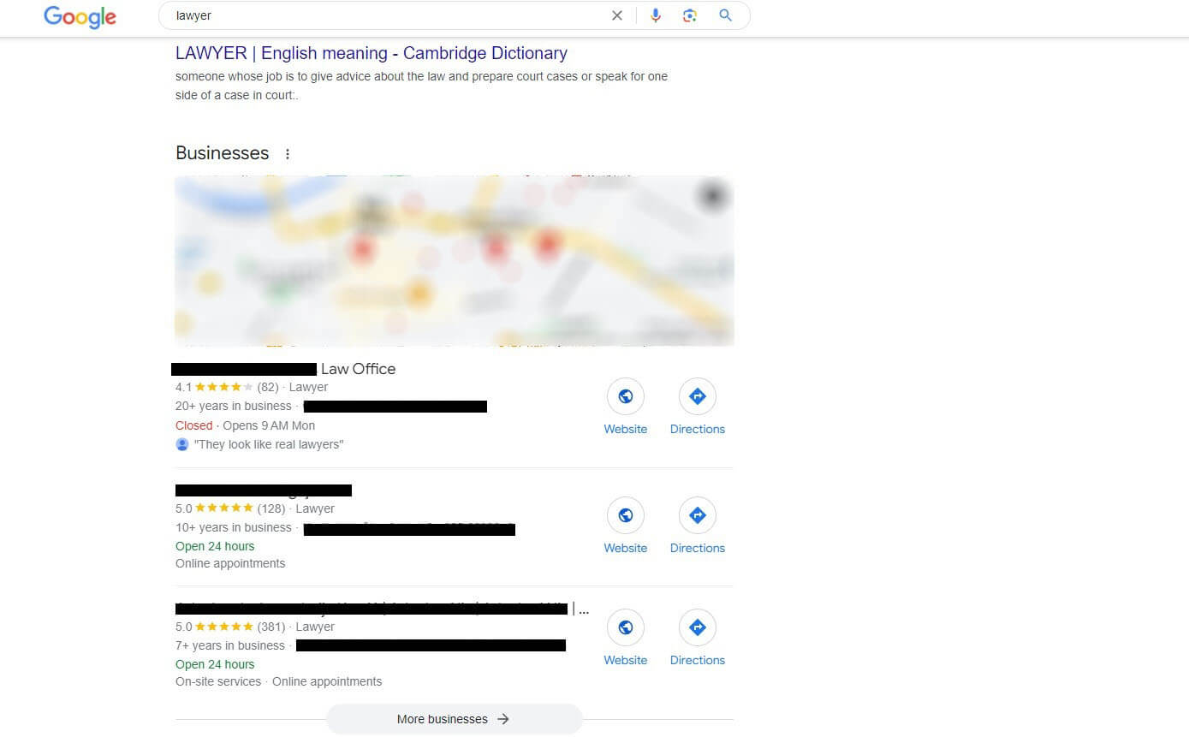Open Google Lens from the search bar
The height and width of the screenshot is (737, 1189).
(690, 15)
